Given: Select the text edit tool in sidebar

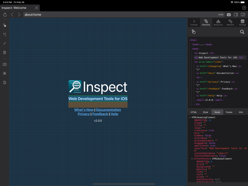Looking at the screenshot, I should click(5, 34).
